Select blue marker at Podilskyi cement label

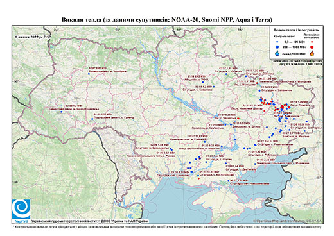pos(92,119)
